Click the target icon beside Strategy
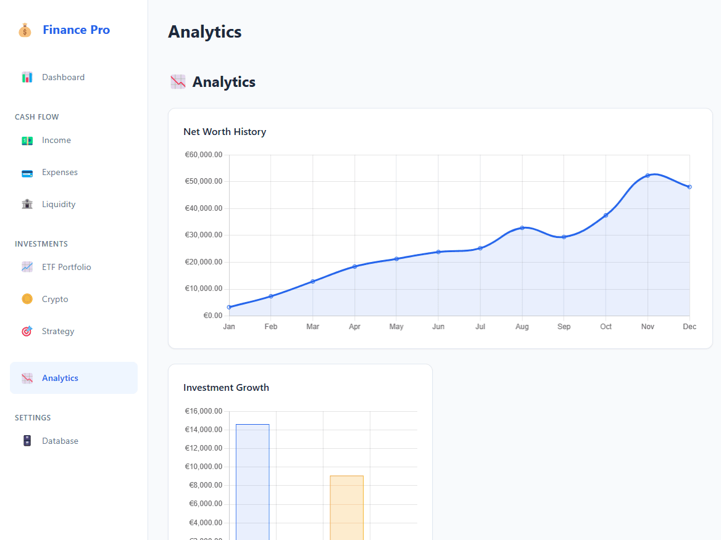The height and width of the screenshot is (540, 721). 27,330
